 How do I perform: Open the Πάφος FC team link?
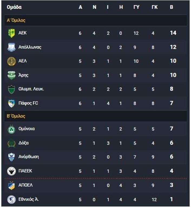click(x=28, y=103)
